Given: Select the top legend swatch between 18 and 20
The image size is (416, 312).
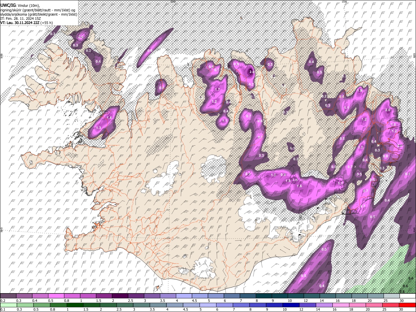Looking at the screenshot, I should pyautogui.click(x=360, y=296).
